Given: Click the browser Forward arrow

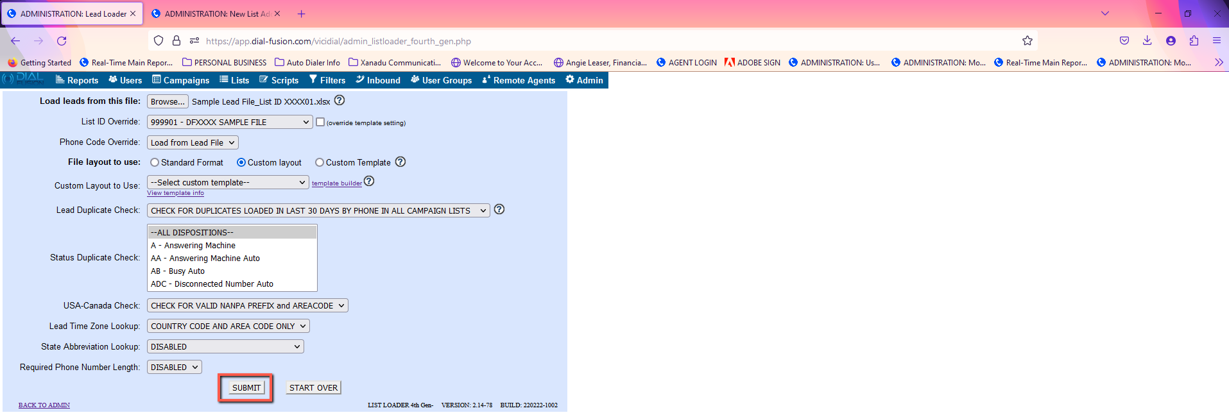Looking at the screenshot, I should 39,40.
